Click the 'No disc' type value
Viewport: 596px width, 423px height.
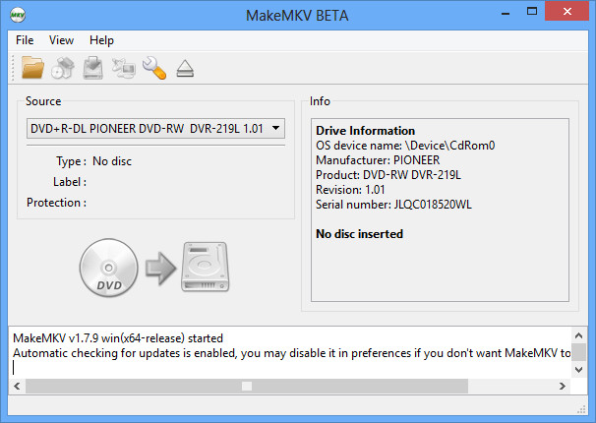coord(112,161)
